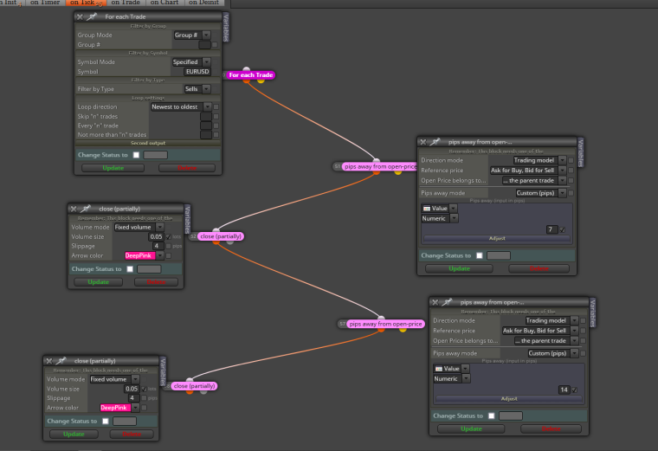The width and height of the screenshot is (658, 451).
Task: Click Variables side tab of For each Trade panel
Action: coord(226,28)
